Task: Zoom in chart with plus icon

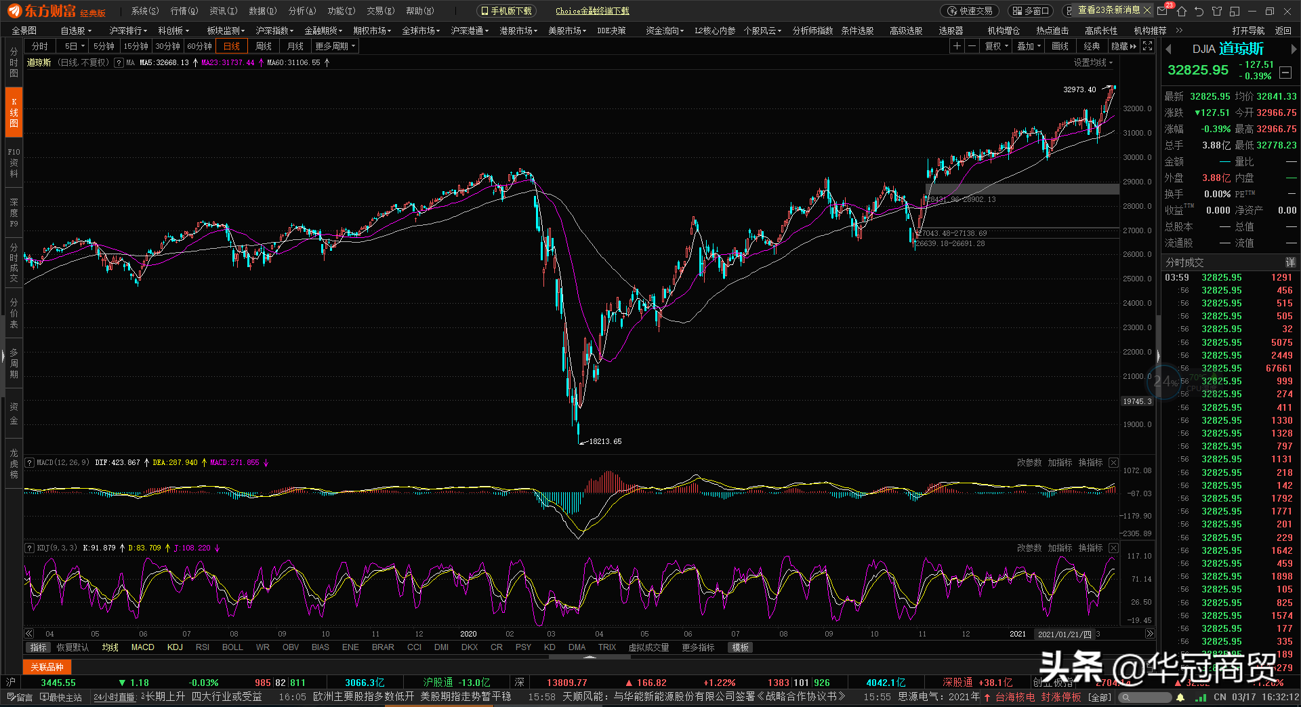Action: coord(957,46)
